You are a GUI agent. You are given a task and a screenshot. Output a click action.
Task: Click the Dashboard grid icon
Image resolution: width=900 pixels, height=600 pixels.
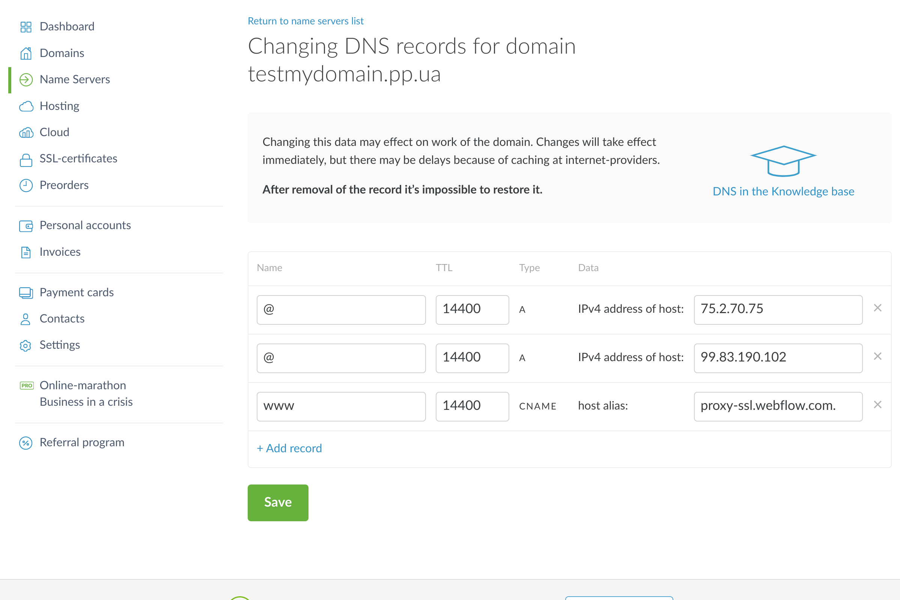(26, 27)
